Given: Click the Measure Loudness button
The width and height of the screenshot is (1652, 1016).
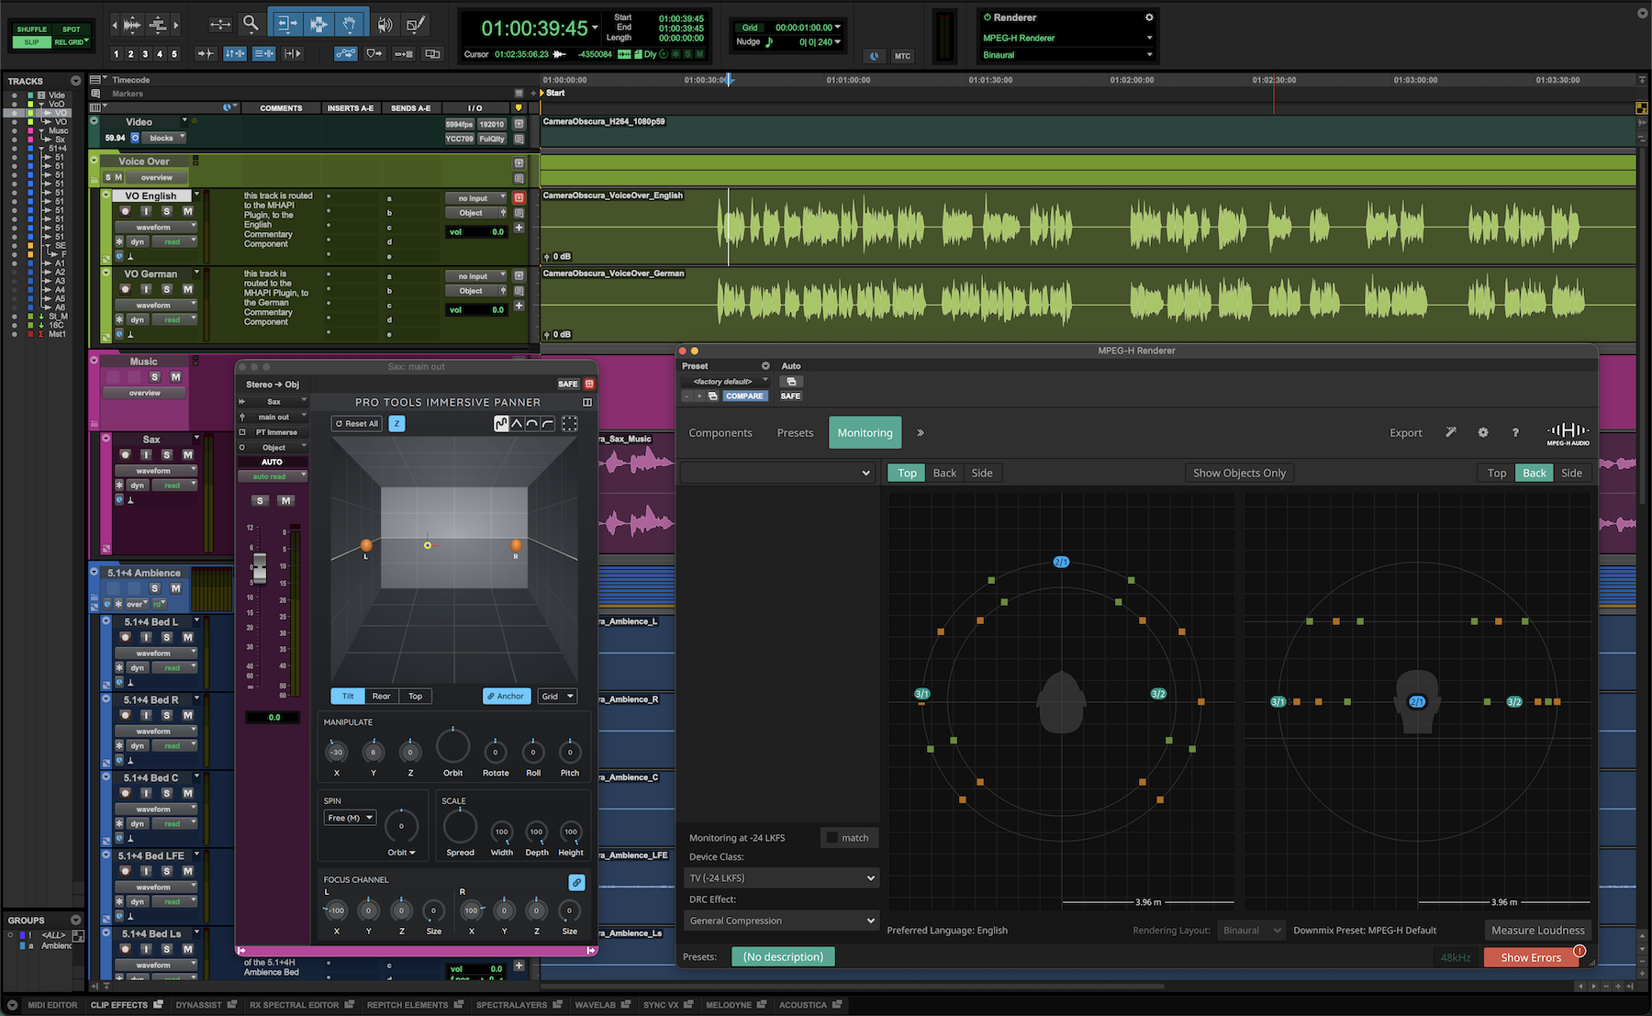Looking at the screenshot, I should pos(1537,930).
